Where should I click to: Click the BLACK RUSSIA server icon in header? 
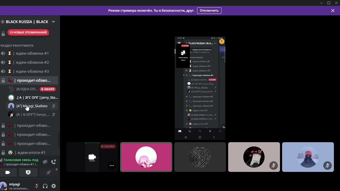pos(3,22)
